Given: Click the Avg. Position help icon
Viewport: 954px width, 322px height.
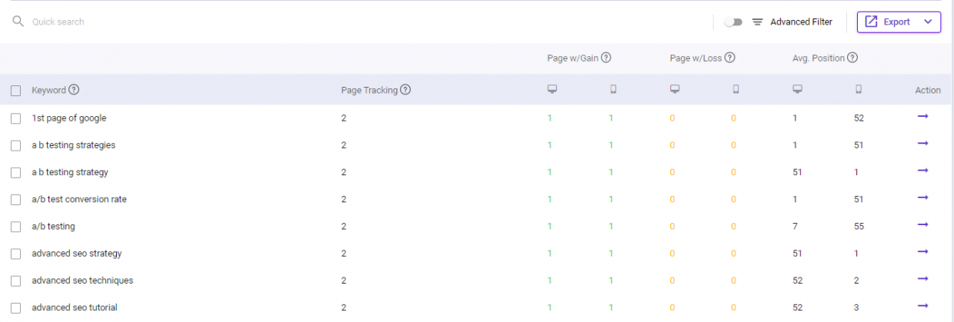Looking at the screenshot, I should pos(852,58).
